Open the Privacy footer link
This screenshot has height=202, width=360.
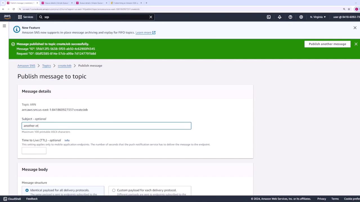click(321, 199)
